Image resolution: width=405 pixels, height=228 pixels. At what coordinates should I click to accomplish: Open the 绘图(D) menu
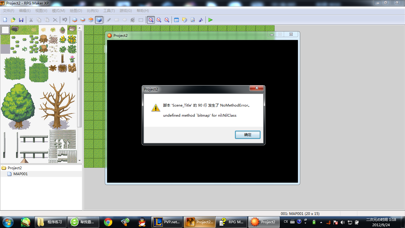tap(76, 11)
